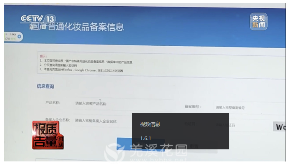The image size is (291, 166).
Task: Click the blue plus icon on CPU widget
Action: [x=19, y=37]
